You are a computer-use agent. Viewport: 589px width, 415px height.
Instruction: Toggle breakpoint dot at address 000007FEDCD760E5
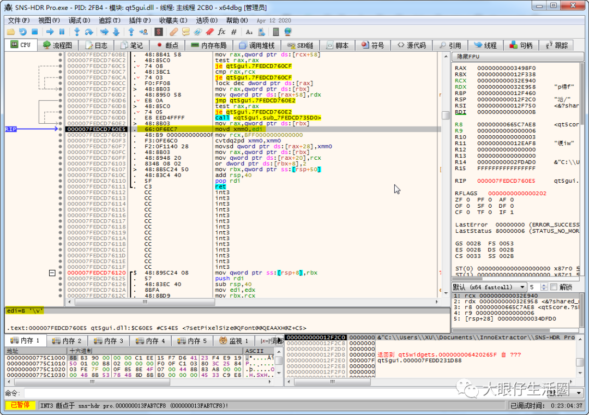[x=60, y=129]
